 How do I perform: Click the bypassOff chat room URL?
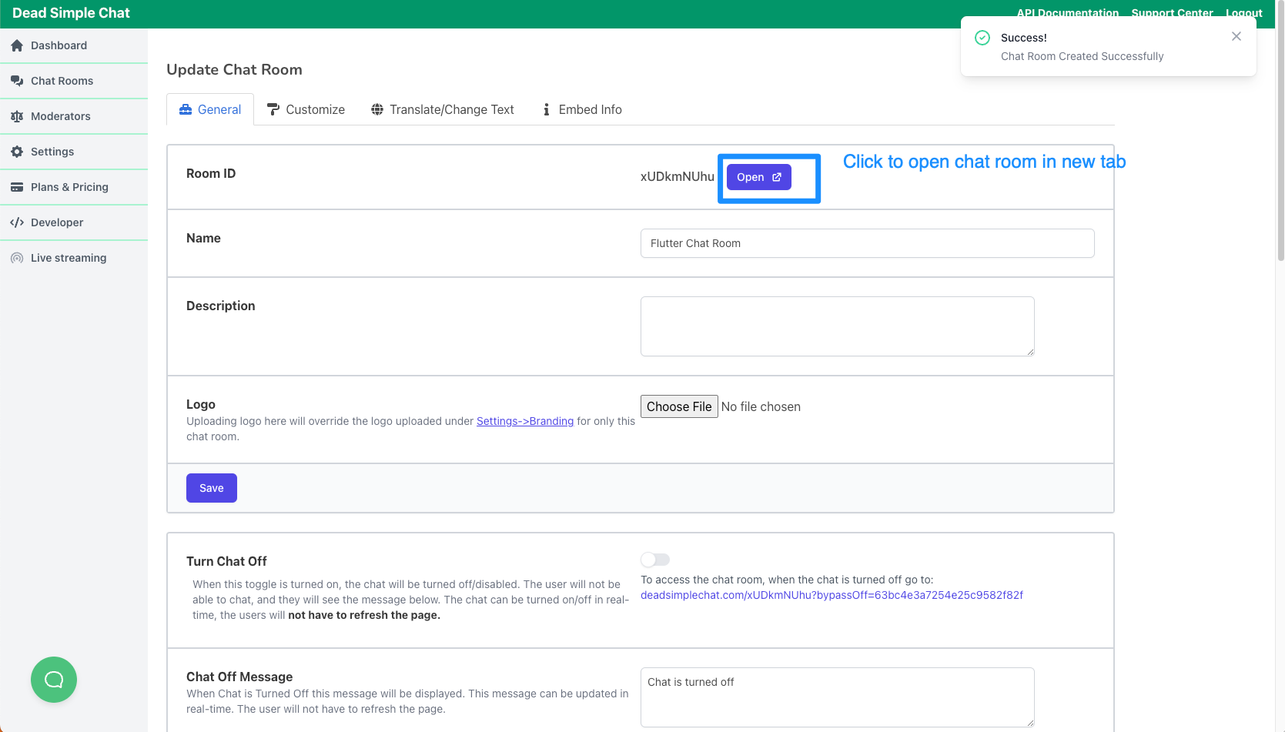832,594
